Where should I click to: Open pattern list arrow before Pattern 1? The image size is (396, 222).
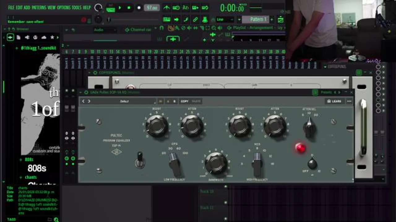click(239, 19)
